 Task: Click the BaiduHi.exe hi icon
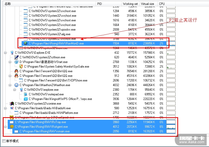pyautogui.click(x=12, y=108)
